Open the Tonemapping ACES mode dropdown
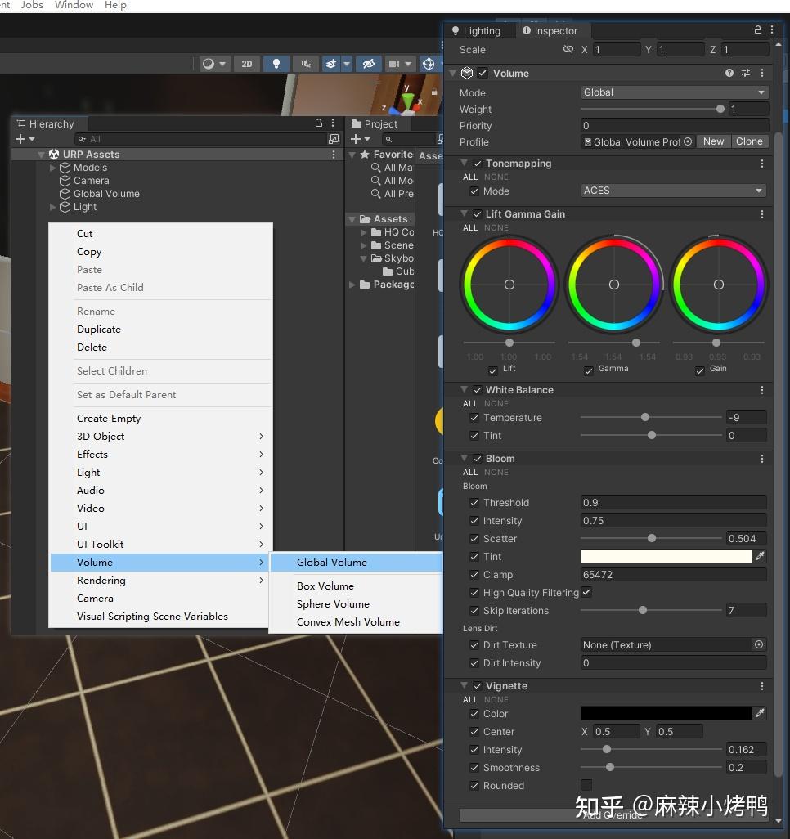 point(673,191)
